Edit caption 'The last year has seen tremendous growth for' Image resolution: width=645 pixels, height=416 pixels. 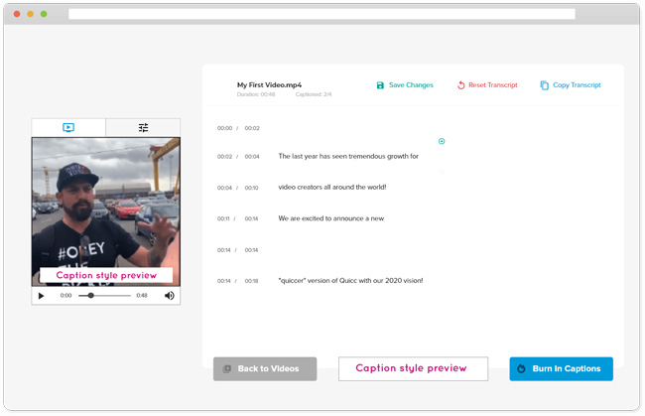click(348, 156)
